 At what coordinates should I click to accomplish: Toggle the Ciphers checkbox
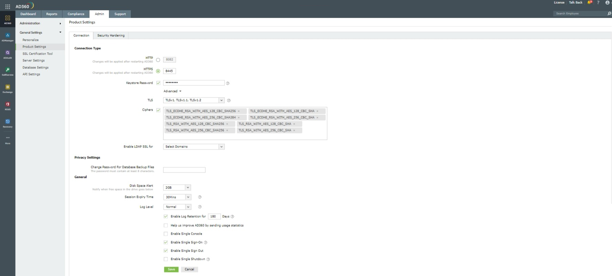click(x=158, y=110)
